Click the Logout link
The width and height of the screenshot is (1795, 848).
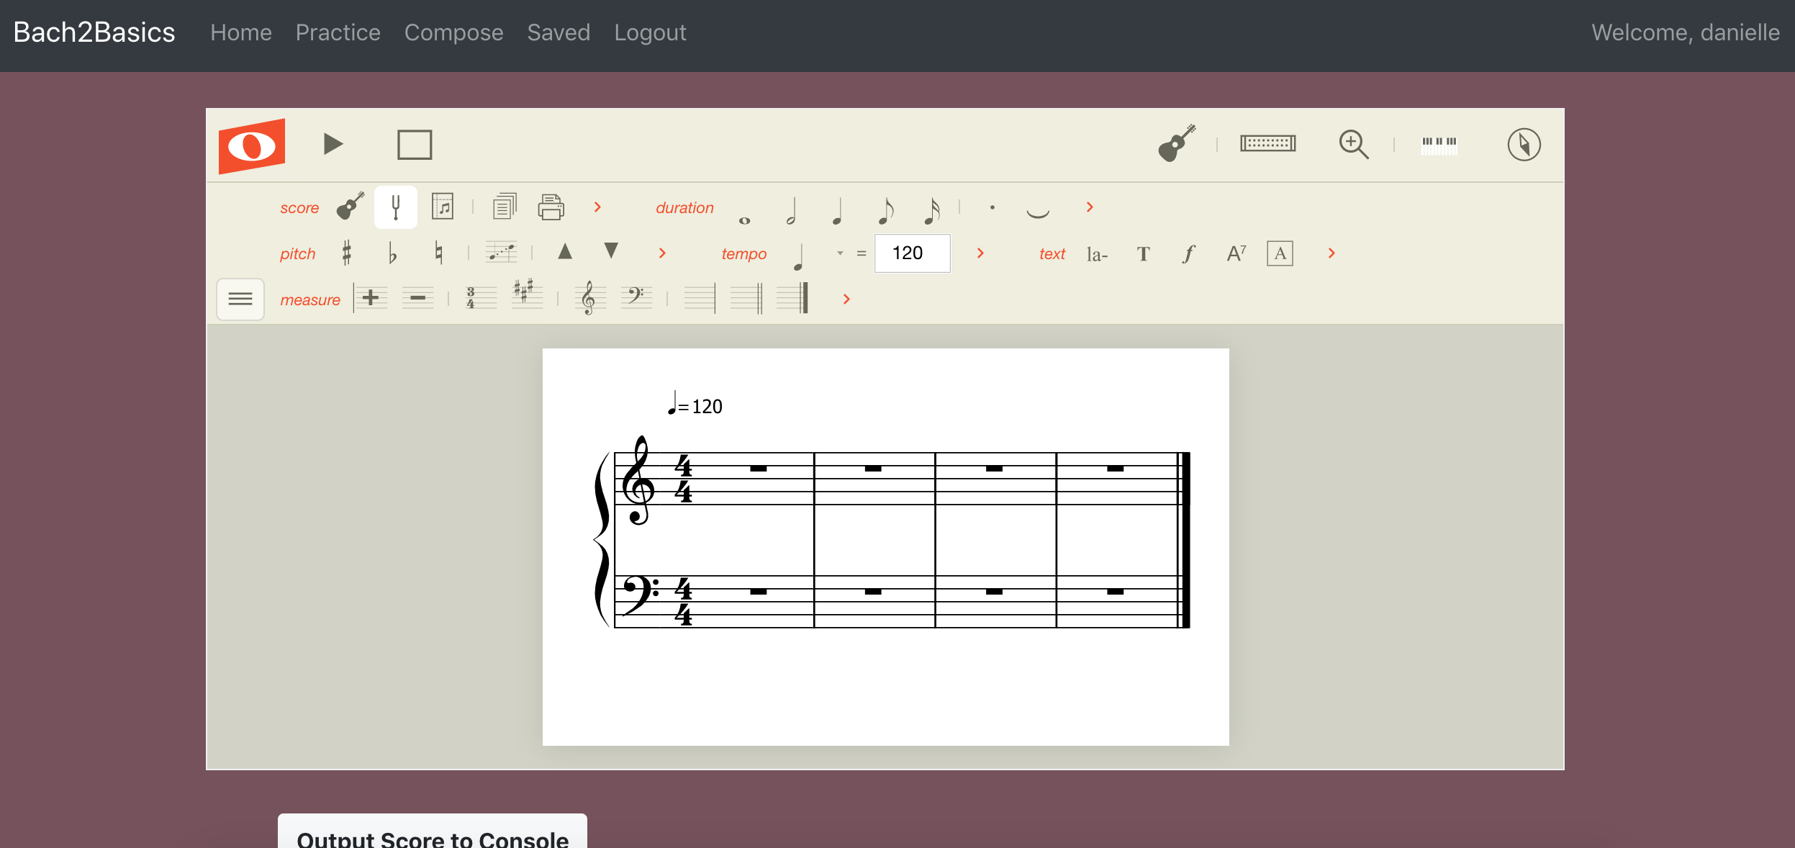tap(650, 32)
